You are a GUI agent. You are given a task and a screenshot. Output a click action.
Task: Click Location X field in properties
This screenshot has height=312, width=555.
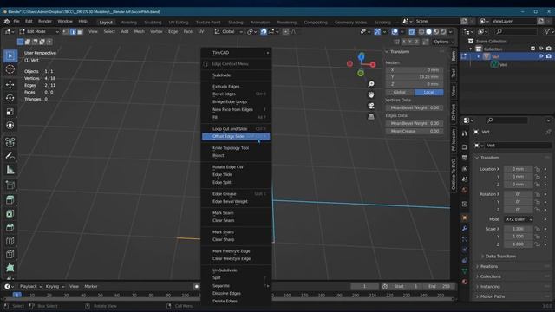(518, 169)
